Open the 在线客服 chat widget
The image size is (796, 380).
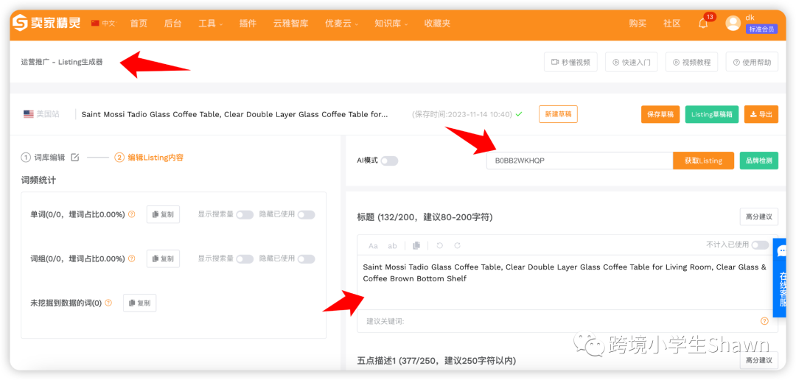tap(781, 278)
